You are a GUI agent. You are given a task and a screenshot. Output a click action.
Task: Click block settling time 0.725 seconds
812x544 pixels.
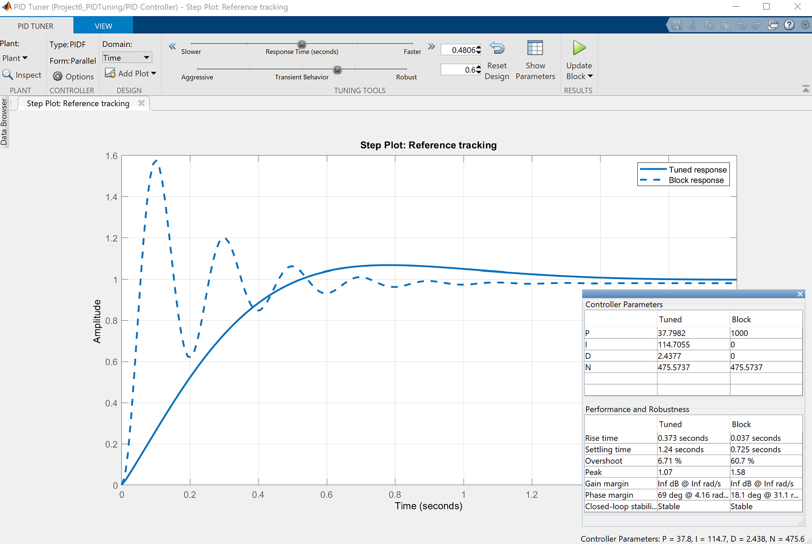(x=766, y=450)
